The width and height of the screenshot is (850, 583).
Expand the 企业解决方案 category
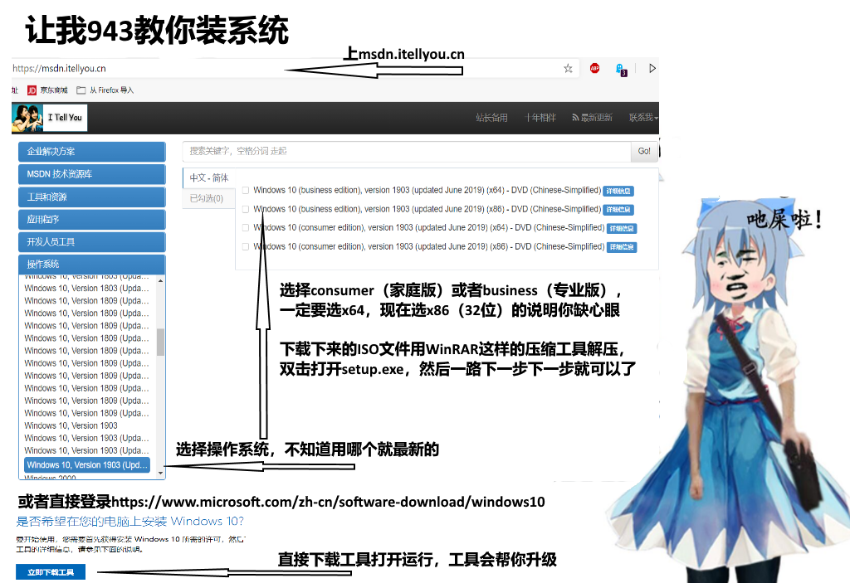(91, 152)
